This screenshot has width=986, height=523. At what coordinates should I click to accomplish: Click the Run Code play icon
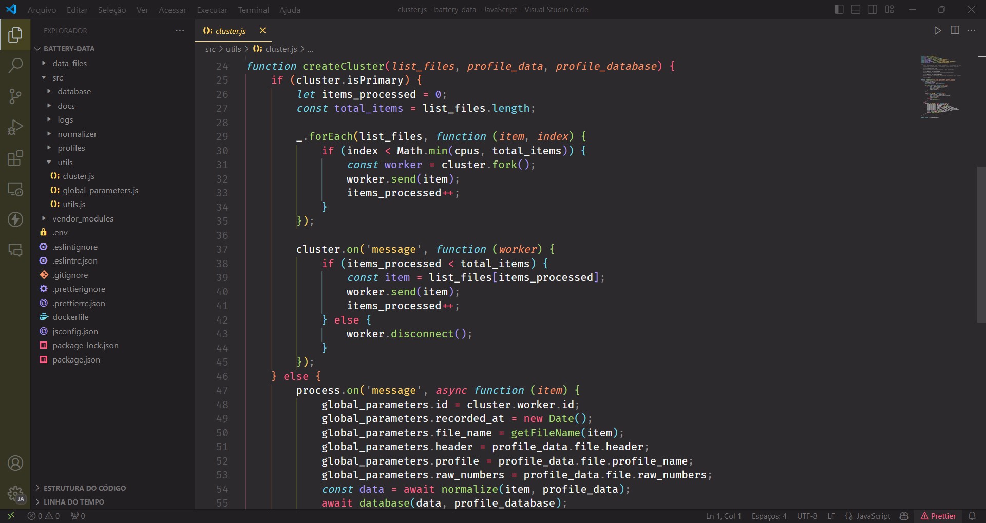click(937, 30)
